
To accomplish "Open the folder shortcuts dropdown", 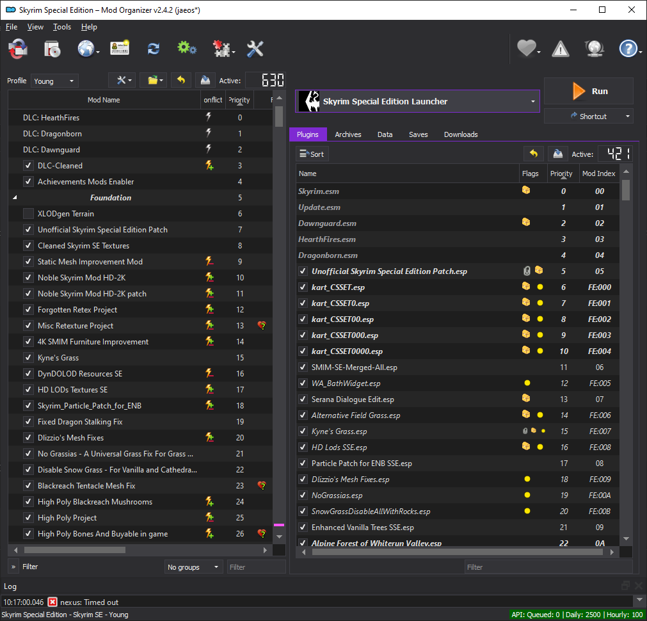I will click(154, 80).
